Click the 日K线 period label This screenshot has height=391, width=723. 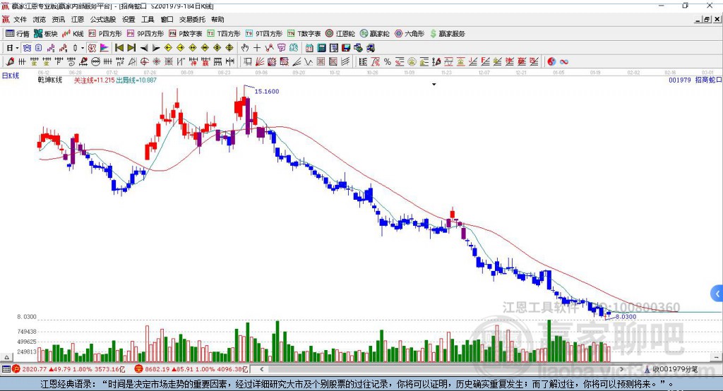point(11,76)
